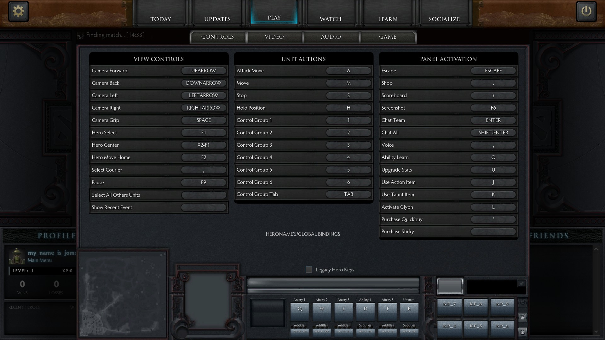Click the courier icon beside KP_9 row
Viewport: 605px width, 340px height.
(522, 317)
